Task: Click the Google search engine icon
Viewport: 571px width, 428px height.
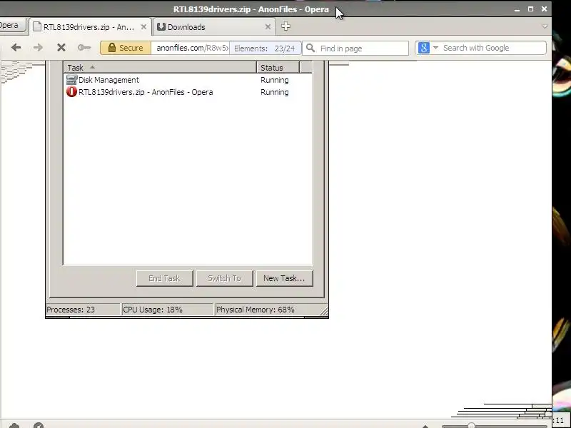Action: (x=423, y=48)
